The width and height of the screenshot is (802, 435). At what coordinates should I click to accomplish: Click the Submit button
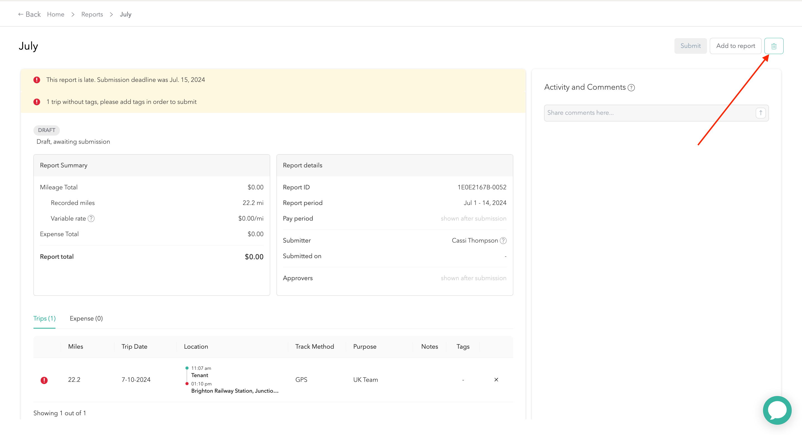pyautogui.click(x=690, y=46)
